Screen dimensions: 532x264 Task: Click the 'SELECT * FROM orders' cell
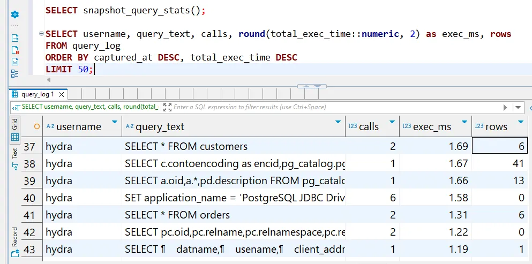click(x=234, y=215)
